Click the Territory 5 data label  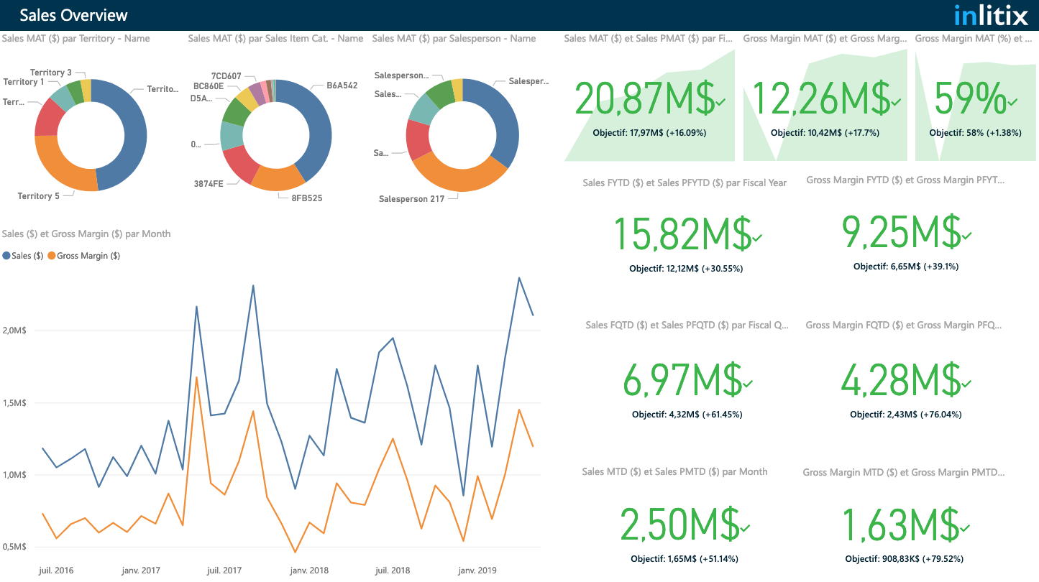39,196
